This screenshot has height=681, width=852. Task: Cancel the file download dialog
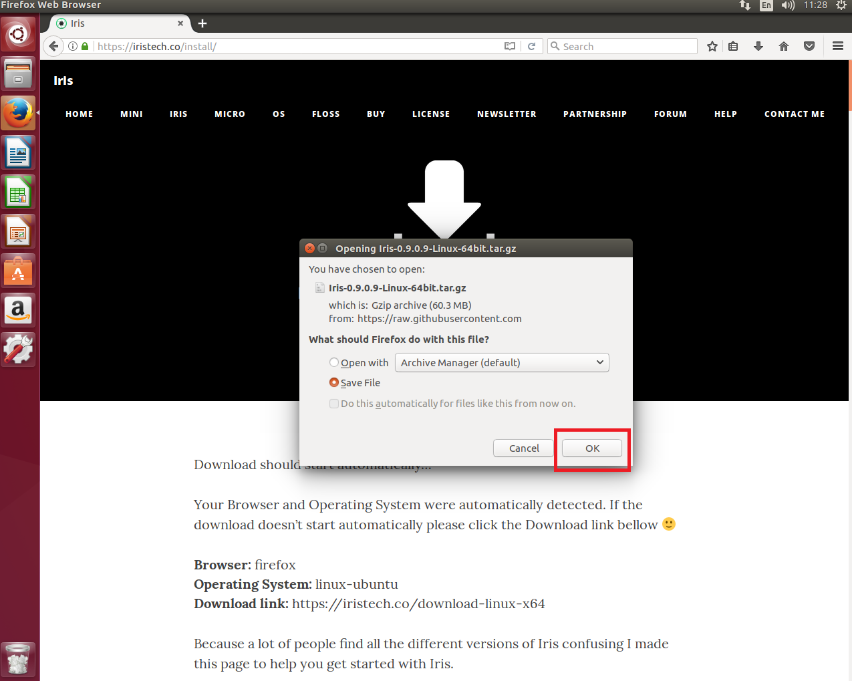(x=524, y=448)
